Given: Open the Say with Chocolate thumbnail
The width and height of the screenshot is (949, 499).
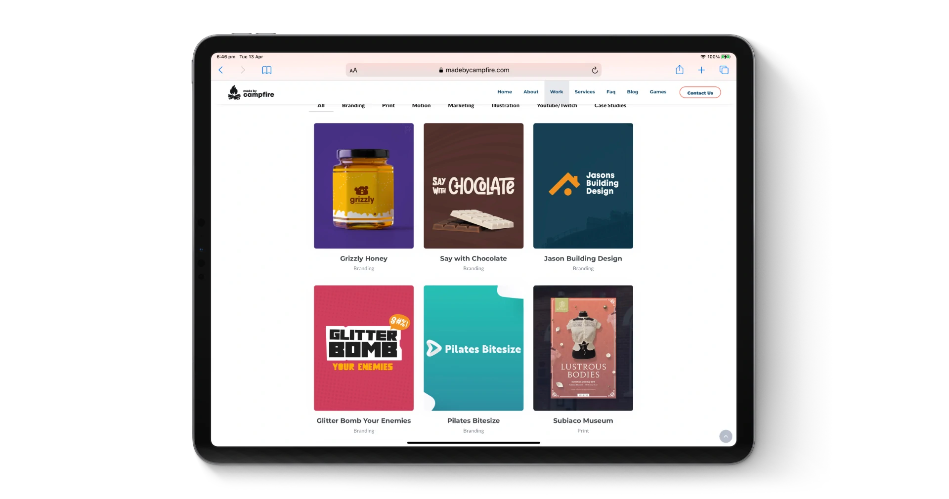Looking at the screenshot, I should [474, 186].
